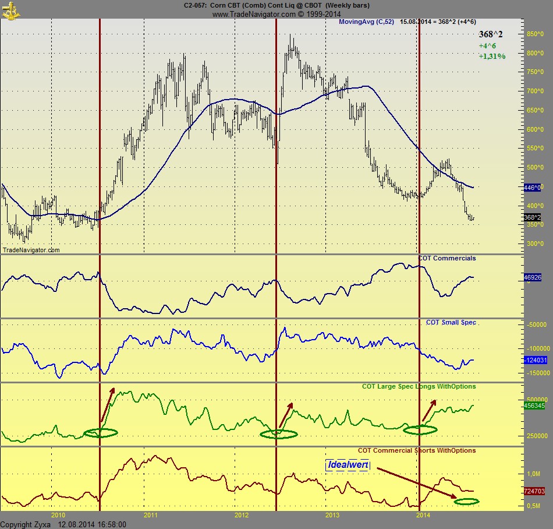This screenshot has height=529, width=553.
Task: Select COT Commercial Shorts WithOptions label
Action: (x=416, y=450)
